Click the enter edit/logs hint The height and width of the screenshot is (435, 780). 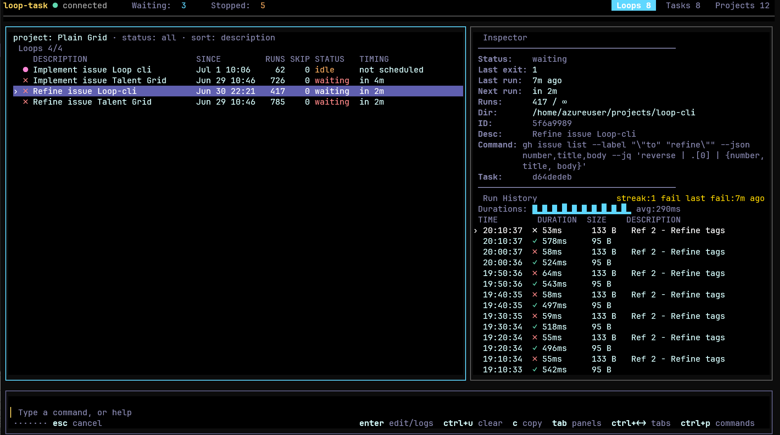396,423
